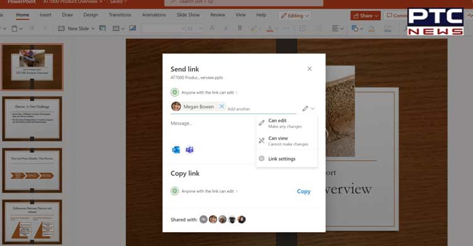Image resolution: width=473 pixels, height=246 pixels.
Task: Click the picture icon in the ribbon
Action: pos(132,28)
